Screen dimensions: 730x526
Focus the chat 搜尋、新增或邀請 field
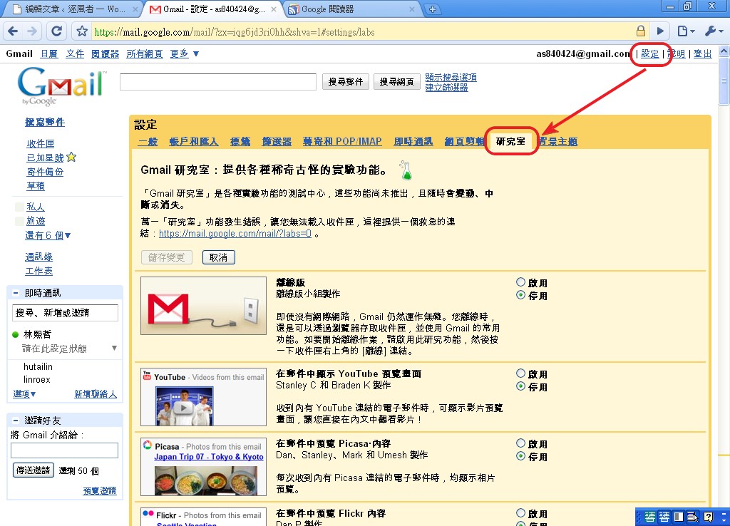(65, 313)
